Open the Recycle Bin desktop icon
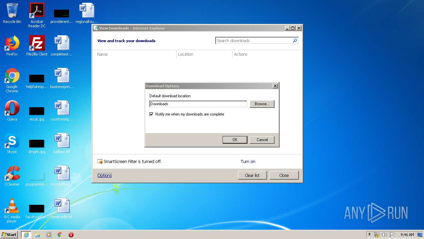Image resolution: width=424 pixels, height=239 pixels. [12, 13]
